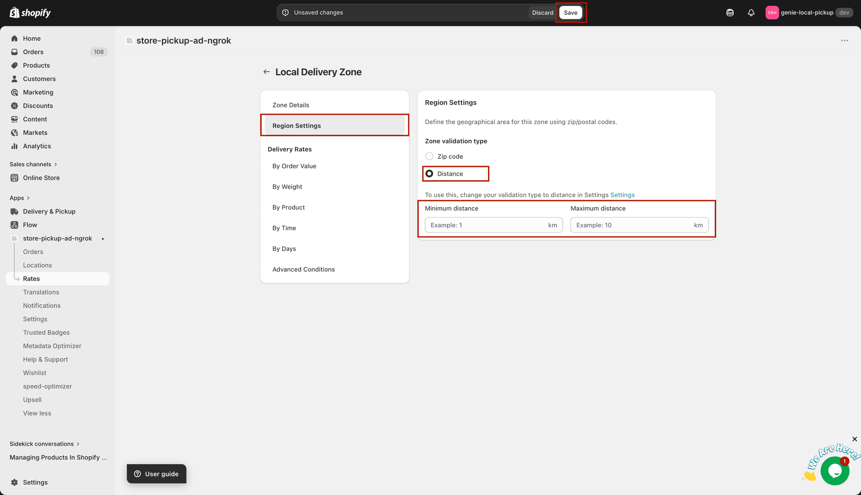Open the Region Settings tab

coord(335,126)
